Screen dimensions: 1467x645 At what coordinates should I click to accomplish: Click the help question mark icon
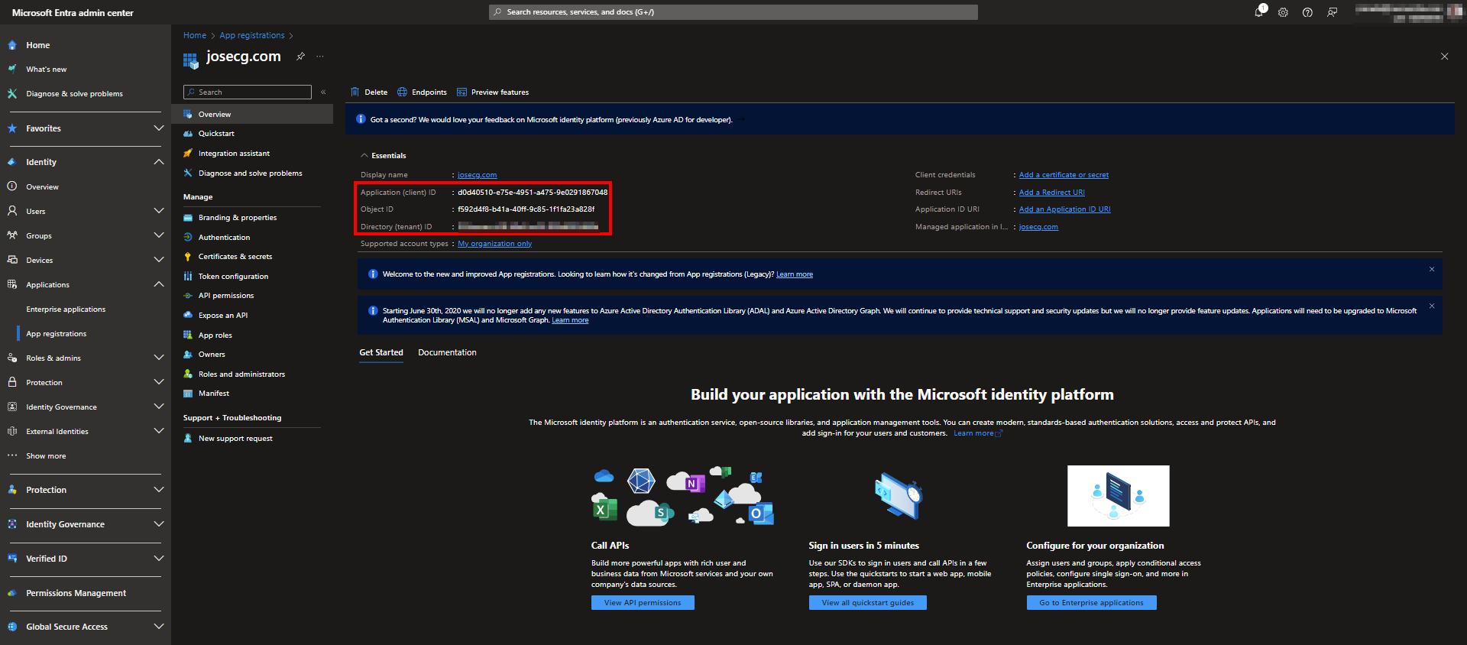(x=1307, y=12)
